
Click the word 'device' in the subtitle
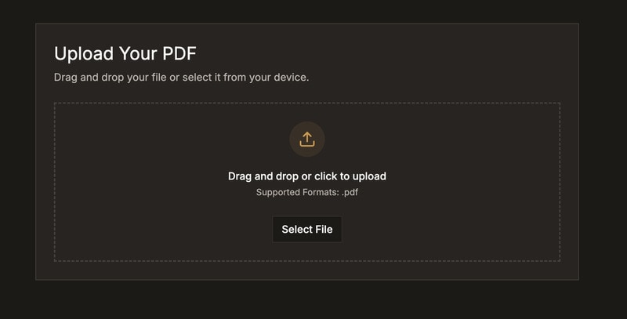click(288, 78)
